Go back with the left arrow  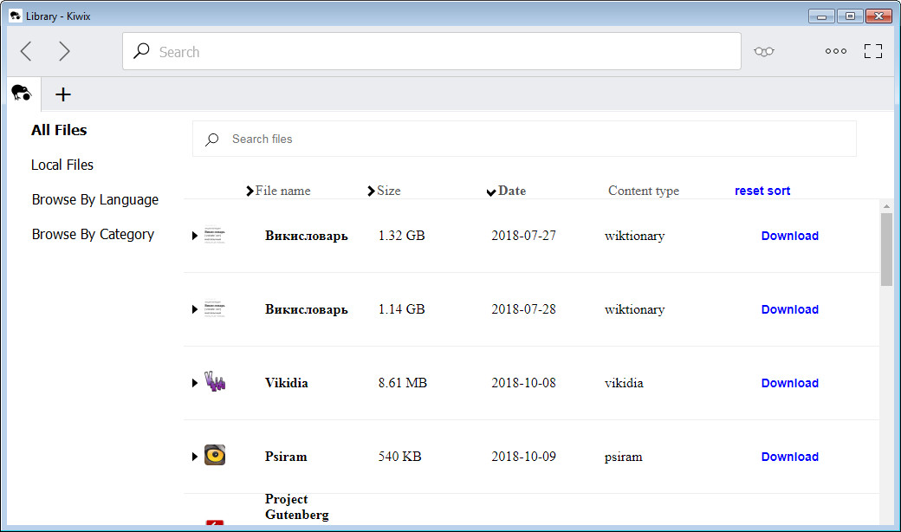tap(26, 51)
